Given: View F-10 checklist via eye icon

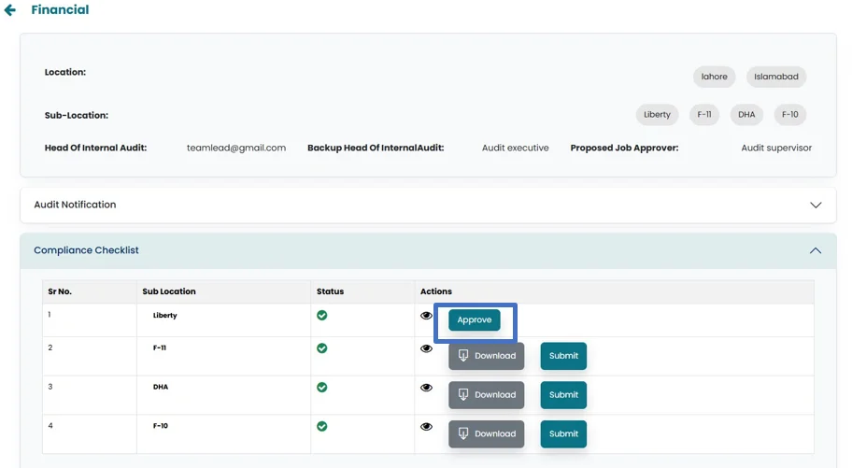Looking at the screenshot, I should click(x=427, y=427).
